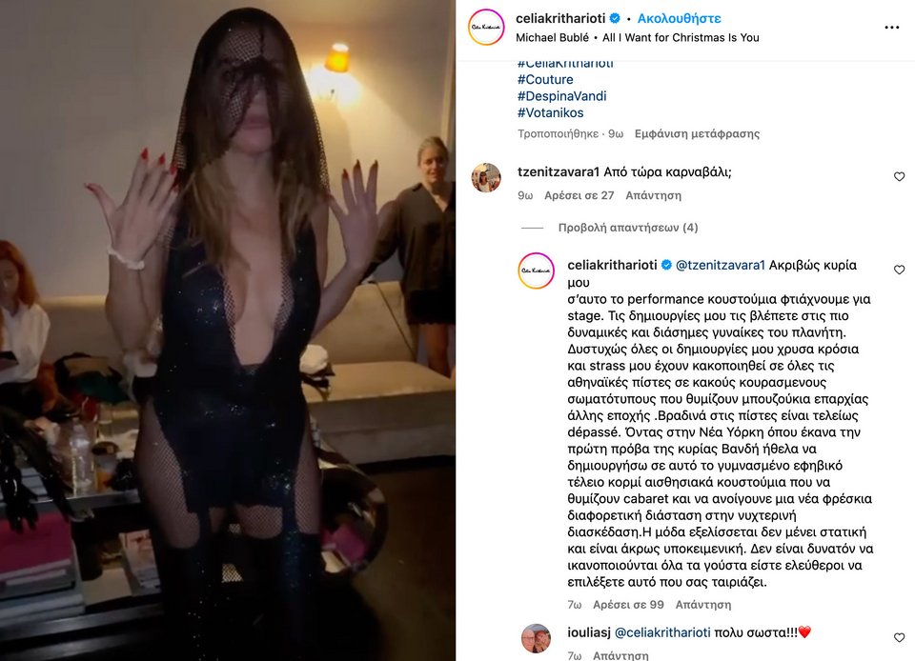The height and width of the screenshot is (661, 915).
Task: Click the 'Ακολουθήστε' follow button
Action: (x=680, y=19)
